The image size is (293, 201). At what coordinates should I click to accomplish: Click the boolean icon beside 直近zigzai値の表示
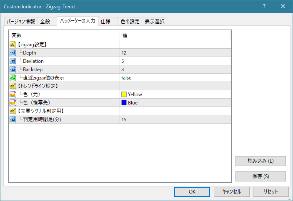13,78
